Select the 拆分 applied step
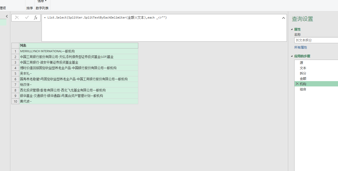The image size is (338, 171). pyautogui.click(x=316, y=73)
